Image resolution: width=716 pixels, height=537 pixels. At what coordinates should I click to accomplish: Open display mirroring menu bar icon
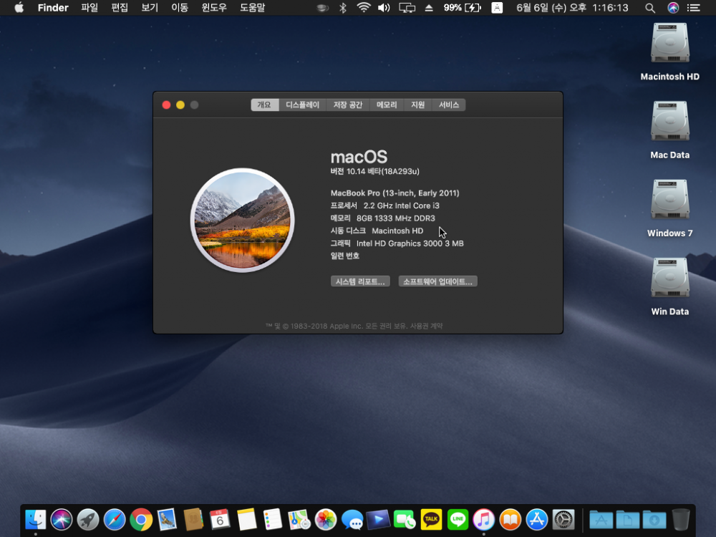[407, 8]
